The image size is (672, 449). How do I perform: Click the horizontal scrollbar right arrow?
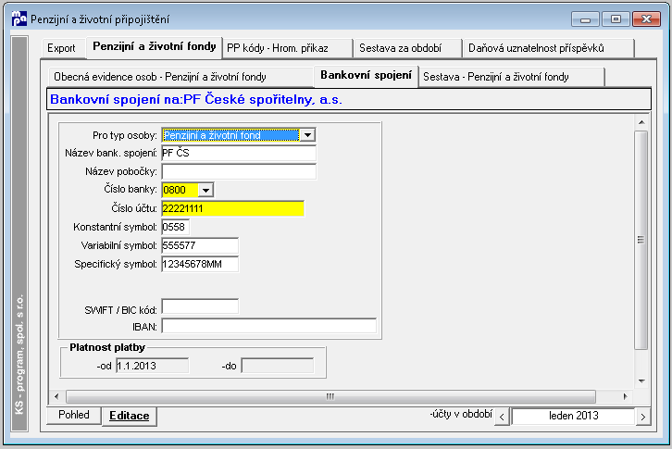tap(626, 396)
